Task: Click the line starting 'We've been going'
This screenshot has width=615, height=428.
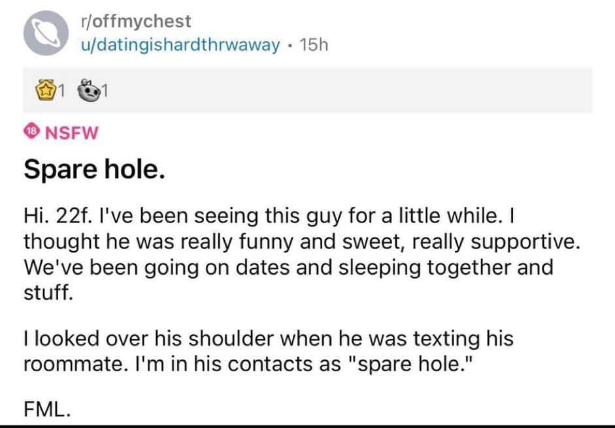Action: coord(288,267)
